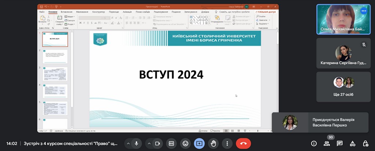This screenshot has width=375, height=151.
Task: Expand video settings arrow beside the camera
Action: click(x=149, y=143)
